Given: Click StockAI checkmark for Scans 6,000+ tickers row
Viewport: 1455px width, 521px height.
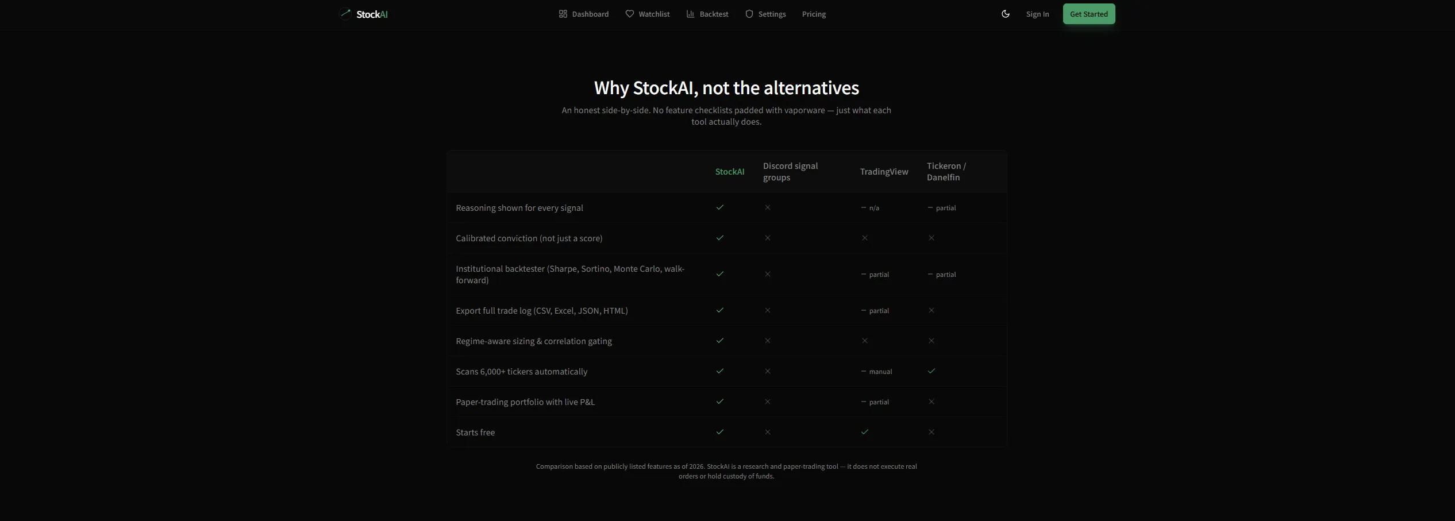Looking at the screenshot, I should 720,371.
